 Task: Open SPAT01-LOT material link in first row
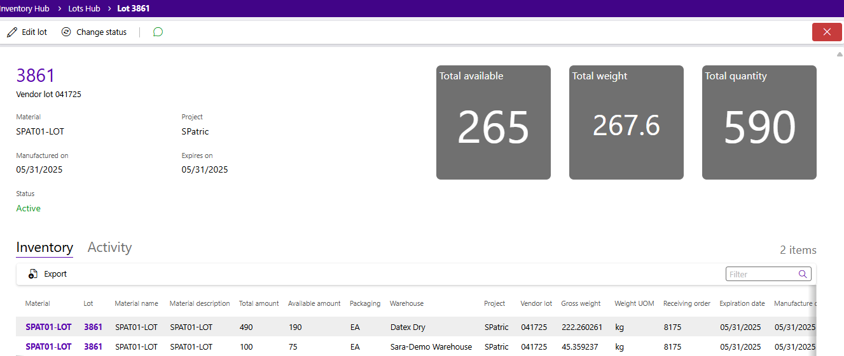48,327
